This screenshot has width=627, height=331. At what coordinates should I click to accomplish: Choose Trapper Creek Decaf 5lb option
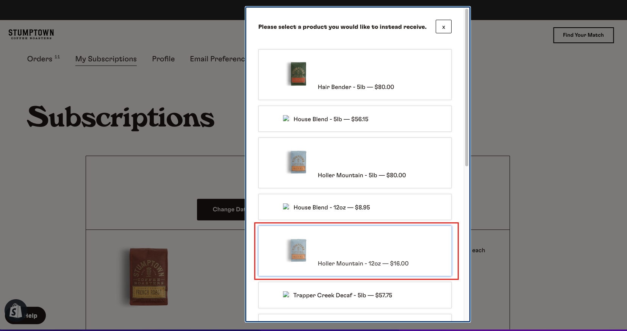[x=355, y=295]
